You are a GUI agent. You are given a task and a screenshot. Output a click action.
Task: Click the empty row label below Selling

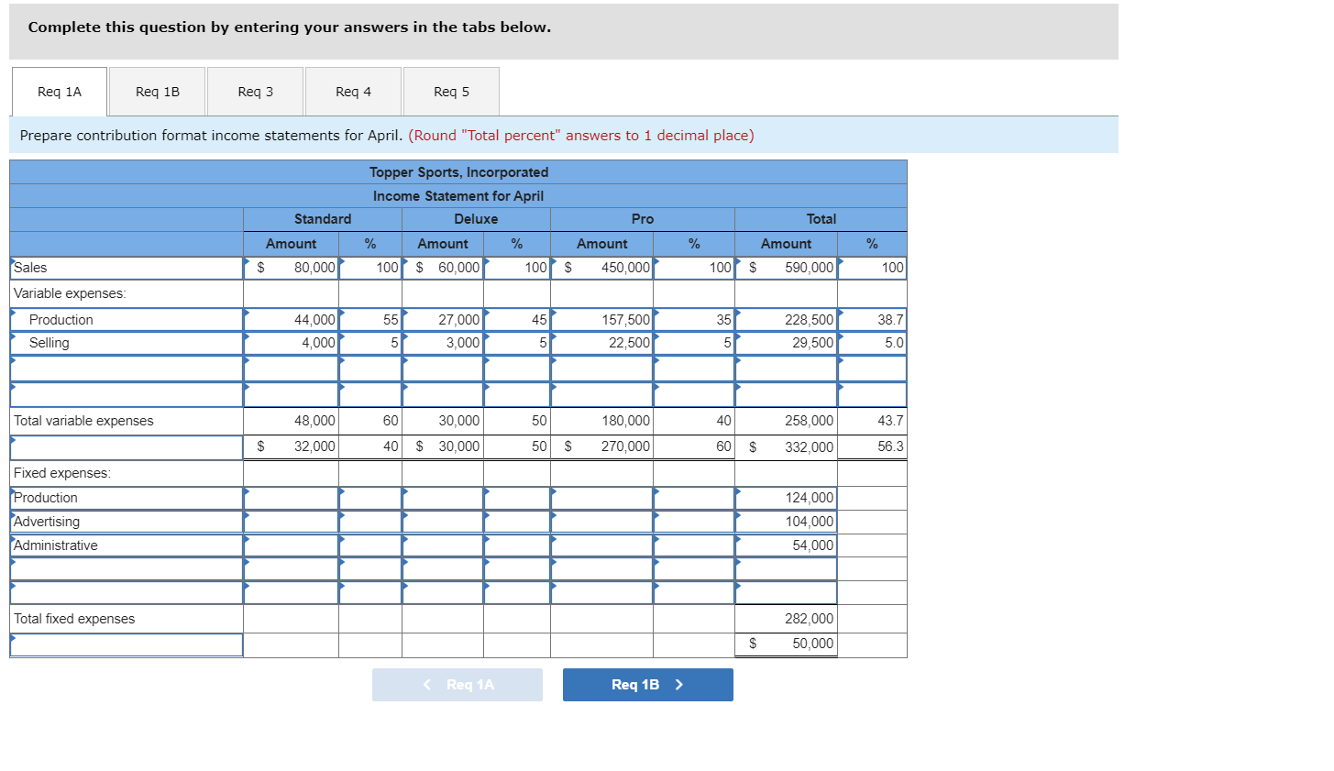coord(126,368)
